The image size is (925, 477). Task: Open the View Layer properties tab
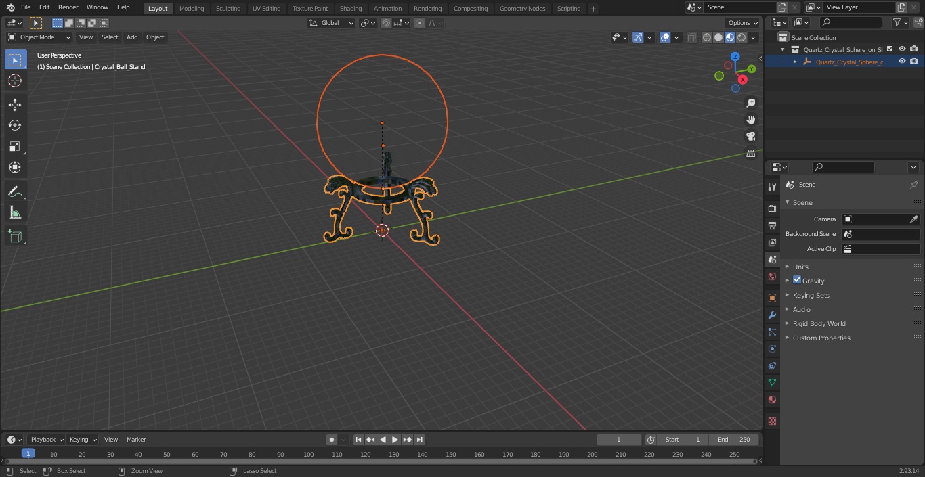point(772,242)
